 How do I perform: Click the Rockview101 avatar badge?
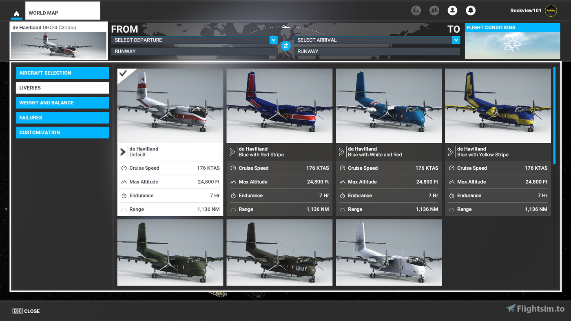(x=551, y=11)
